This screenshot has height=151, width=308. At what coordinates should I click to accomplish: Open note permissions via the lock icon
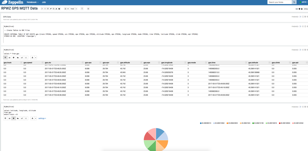click(302, 9)
